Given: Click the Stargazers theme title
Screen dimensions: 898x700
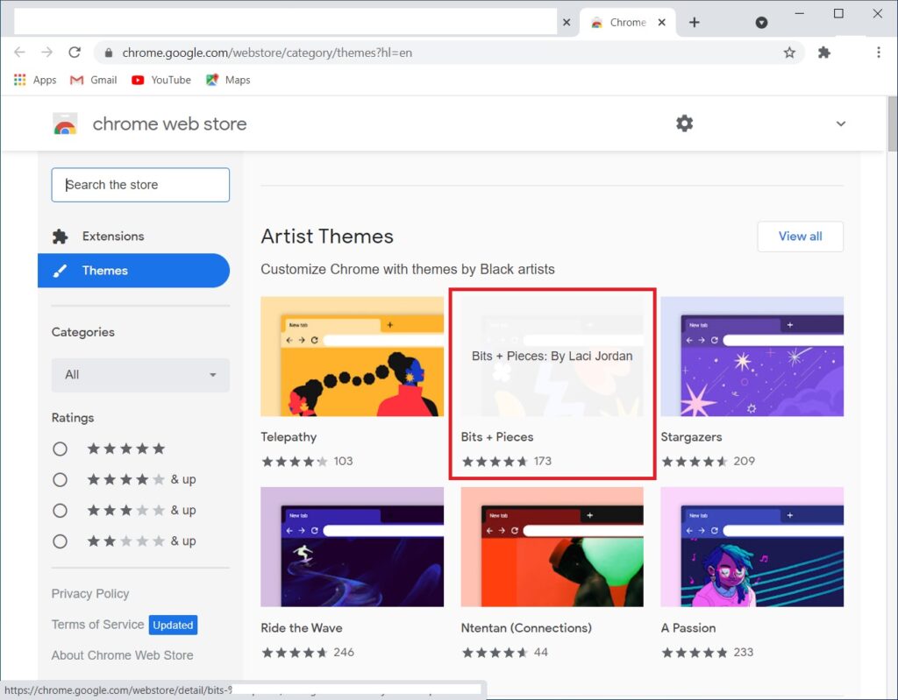Looking at the screenshot, I should (x=691, y=436).
